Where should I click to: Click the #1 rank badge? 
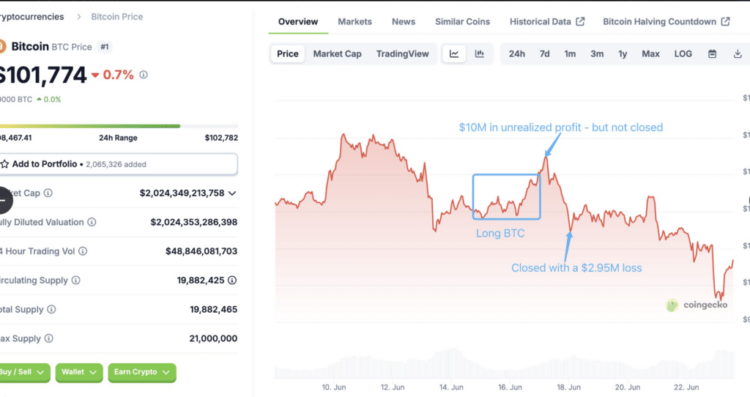[x=105, y=47]
